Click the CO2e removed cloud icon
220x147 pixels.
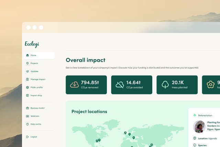[74, 84]
